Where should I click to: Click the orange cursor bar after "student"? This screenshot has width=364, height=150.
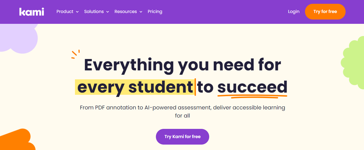(x=195, y=87)
